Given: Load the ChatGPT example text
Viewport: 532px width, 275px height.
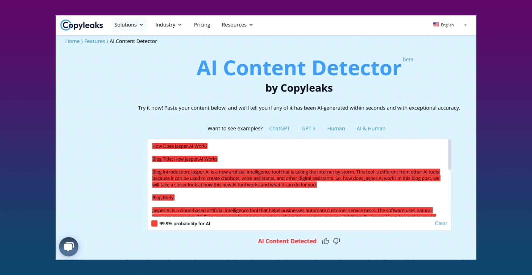Looking at the screenshot, I should coord(280,128).
